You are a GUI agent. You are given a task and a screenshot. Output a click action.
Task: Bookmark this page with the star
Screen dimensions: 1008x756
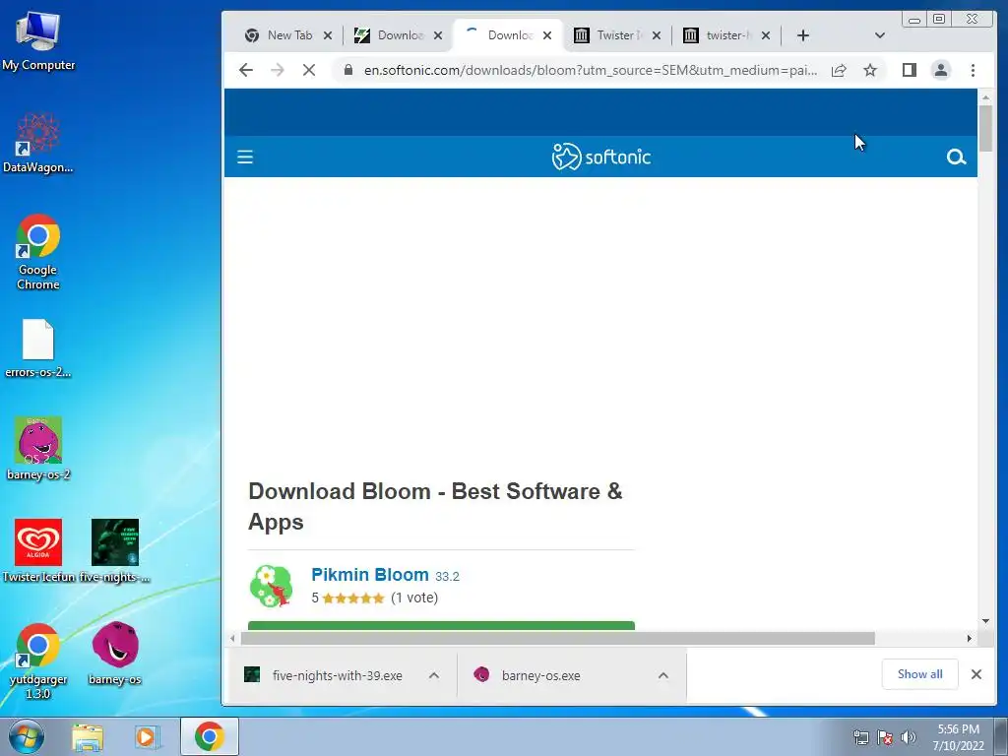click(x=870, y=70)
